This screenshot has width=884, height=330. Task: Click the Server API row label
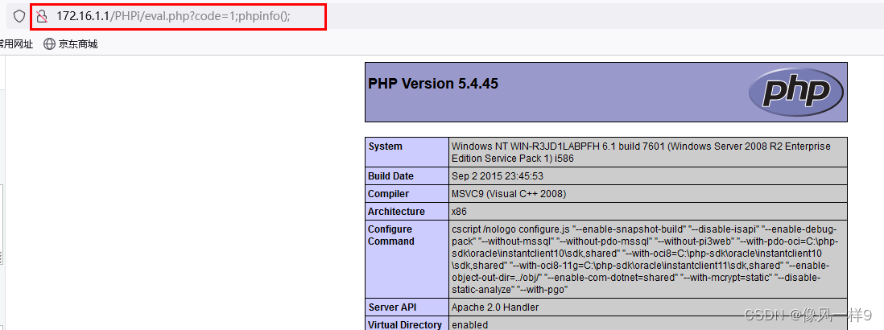[x=392, y=307]
